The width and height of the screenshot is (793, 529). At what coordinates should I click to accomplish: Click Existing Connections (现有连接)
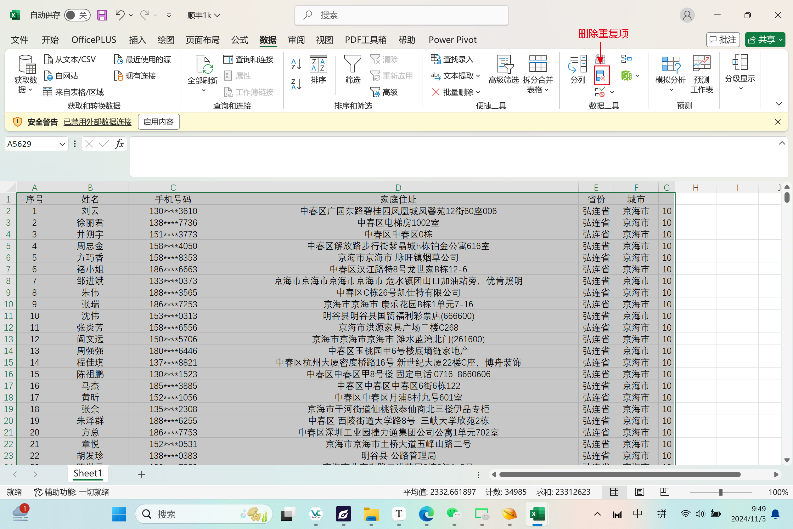click(x=135, y=76)
